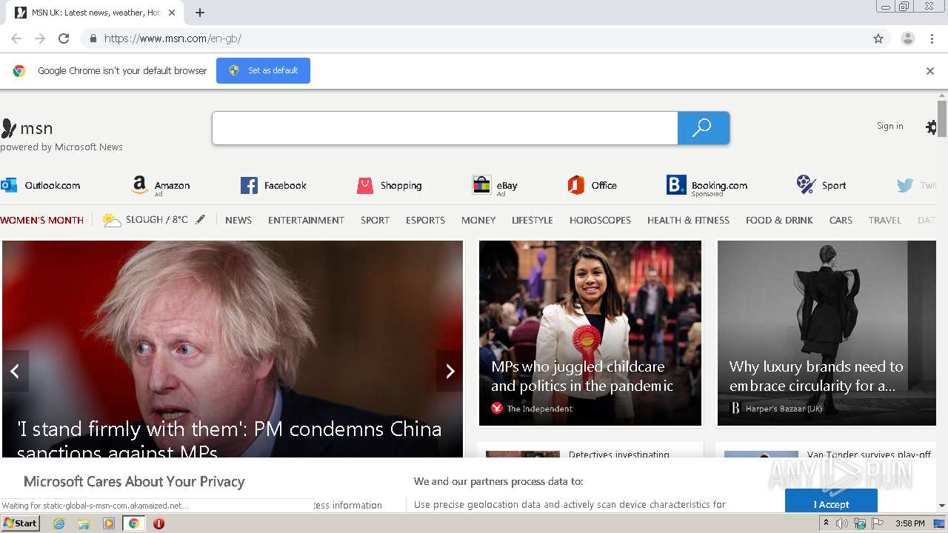Go to the Esports section
The height and width of the screenshot is (533, 948).
pyautogui.click(x=425, y=220)
